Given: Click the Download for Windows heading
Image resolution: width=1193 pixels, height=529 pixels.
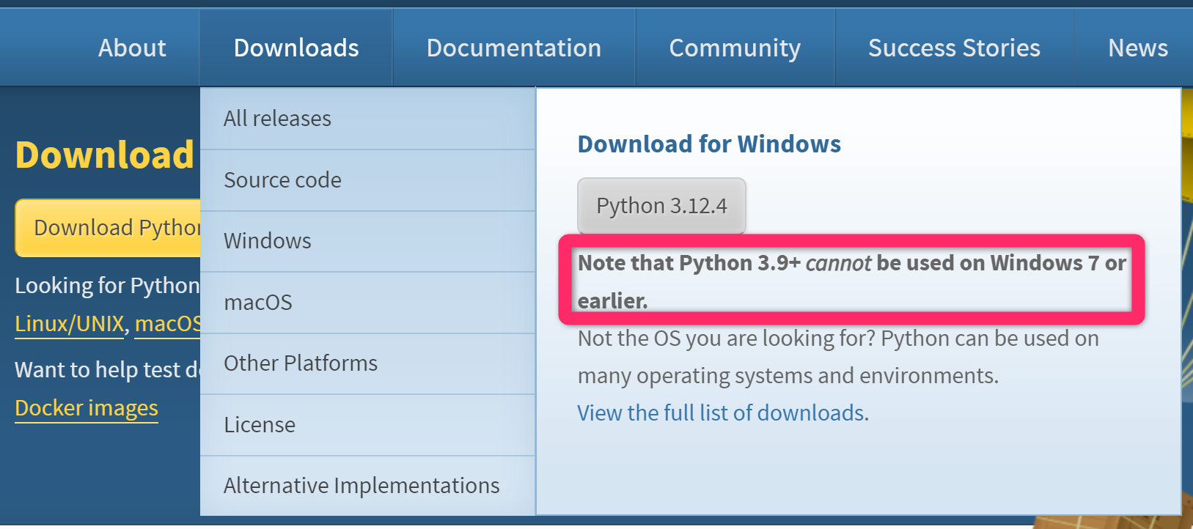Looking at the screenshot, I should tap(709, 144).
